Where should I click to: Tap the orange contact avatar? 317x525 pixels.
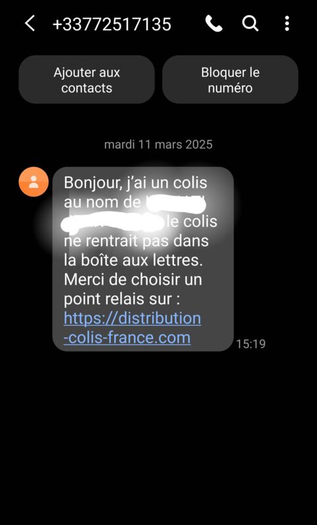point(33,182)
